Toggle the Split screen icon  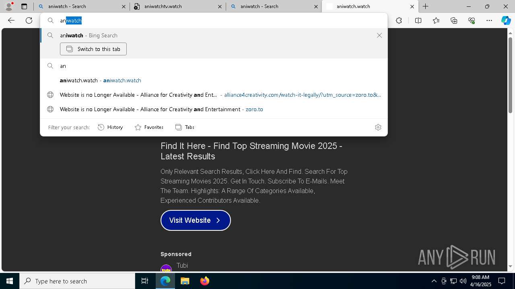click(x=418, y=20)
